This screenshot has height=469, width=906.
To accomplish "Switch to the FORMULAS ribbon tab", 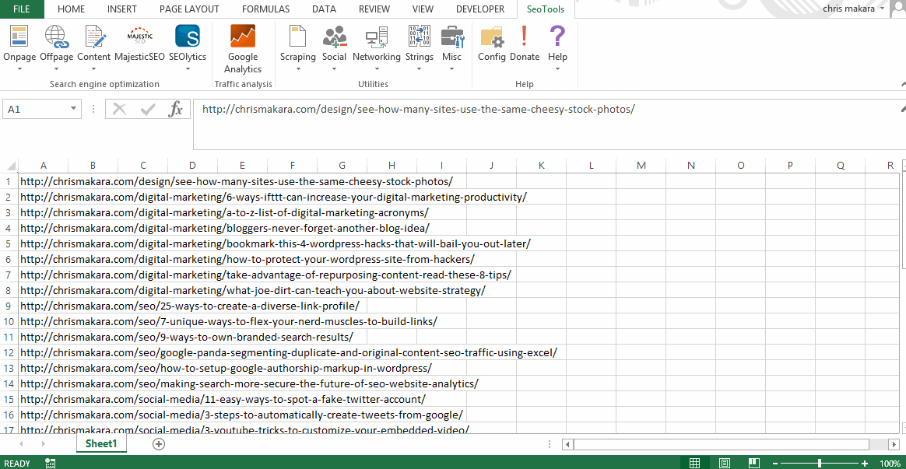I will click(x=265, y=9).
